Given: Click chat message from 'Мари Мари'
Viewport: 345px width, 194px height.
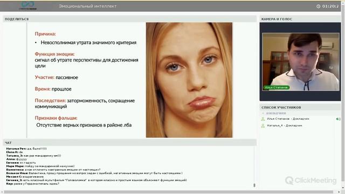Looking at the screenshot, I should [40, 167].
